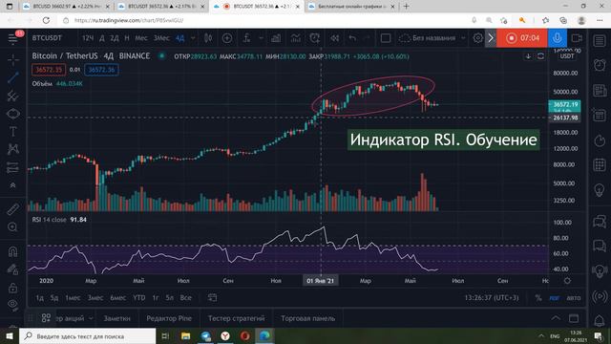Click the BTCUSDT symbol search field
This screenshot has height=344, width=611.
click(47, 38)
